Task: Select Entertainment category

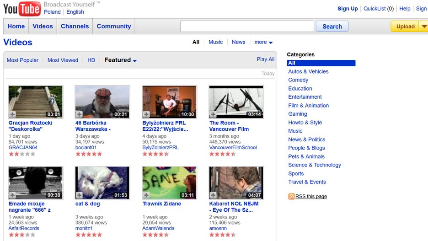Action: click(x=305, y=97)
